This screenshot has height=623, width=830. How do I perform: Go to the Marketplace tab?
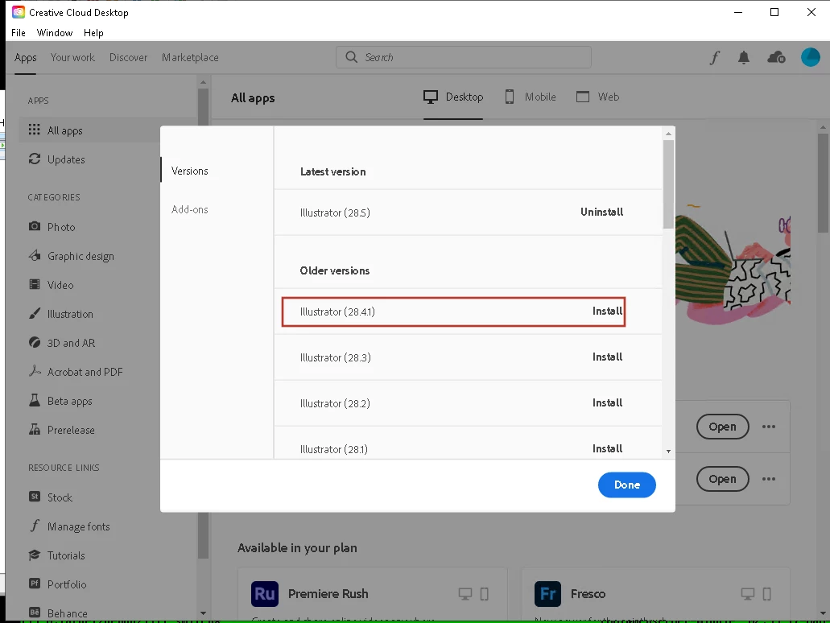190,57
